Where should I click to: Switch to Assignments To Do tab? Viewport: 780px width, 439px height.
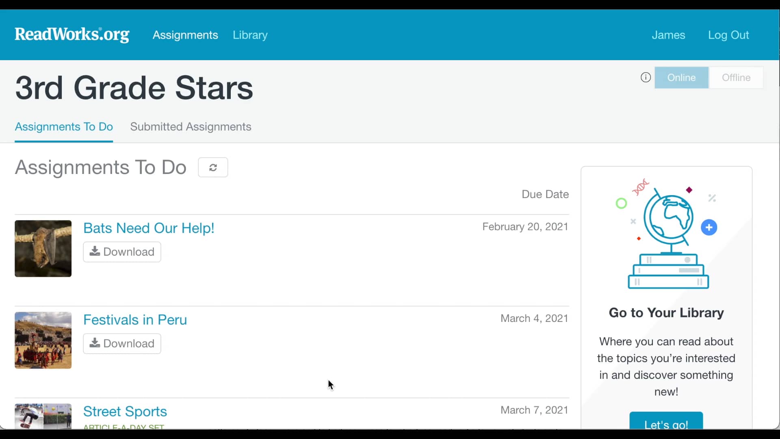click(64, 127)
